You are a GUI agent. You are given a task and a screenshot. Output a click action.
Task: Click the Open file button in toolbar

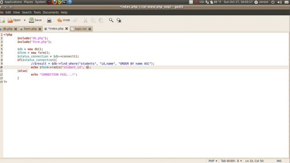click(x=14, y=20)
